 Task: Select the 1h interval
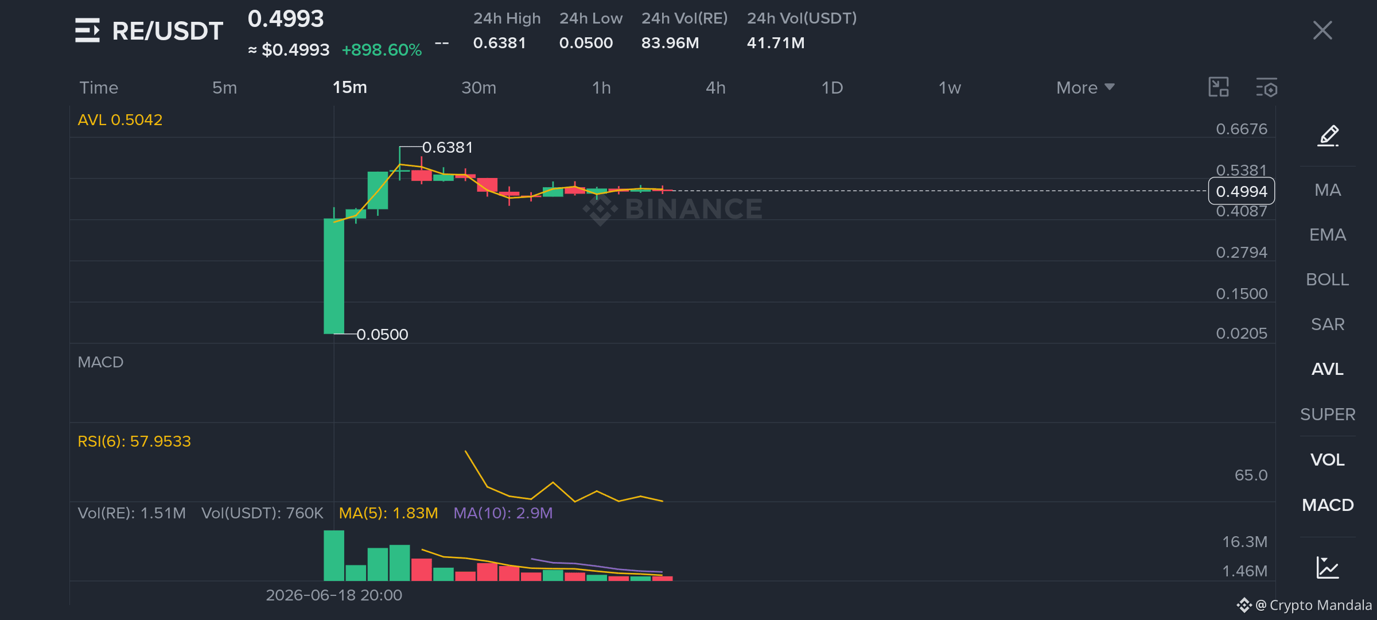click(601, 88)
